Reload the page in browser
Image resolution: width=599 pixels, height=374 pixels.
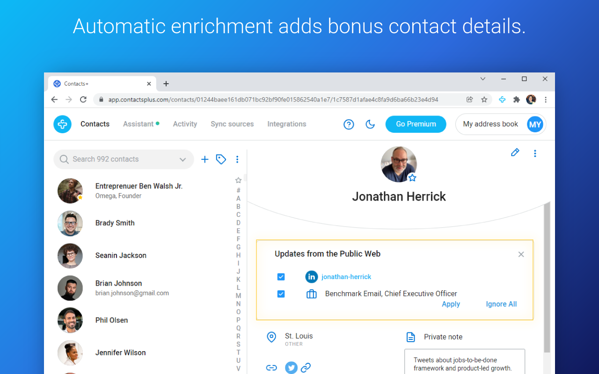tap(83, 100)
